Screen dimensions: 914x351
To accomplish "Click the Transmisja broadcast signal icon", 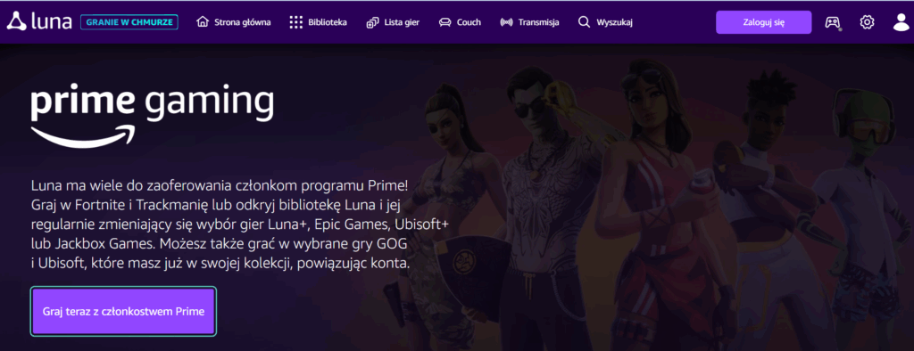I will [x=507, y=22].
